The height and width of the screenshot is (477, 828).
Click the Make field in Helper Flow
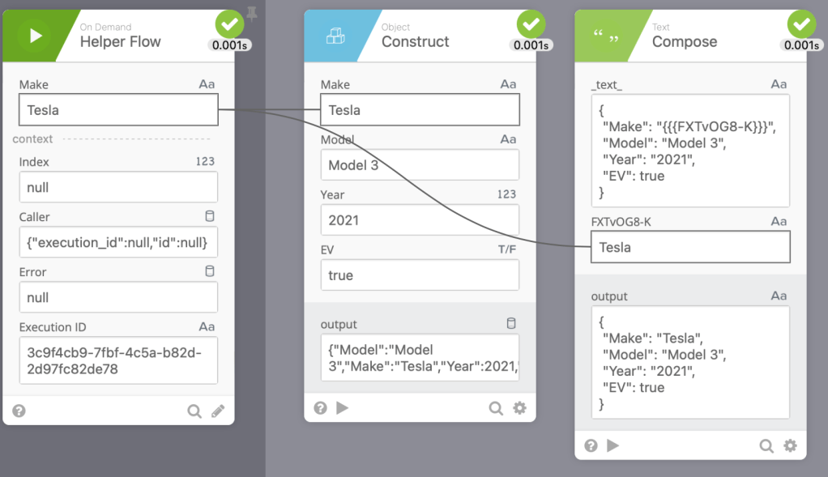click(118, 110)
